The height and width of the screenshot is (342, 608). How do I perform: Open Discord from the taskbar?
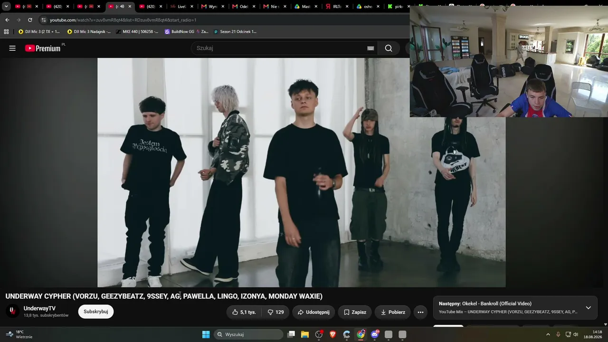coord(375,334)
